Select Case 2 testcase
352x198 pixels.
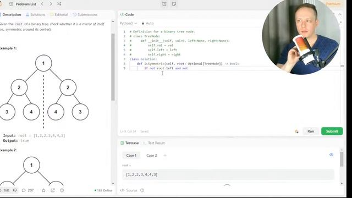(152, 155)
